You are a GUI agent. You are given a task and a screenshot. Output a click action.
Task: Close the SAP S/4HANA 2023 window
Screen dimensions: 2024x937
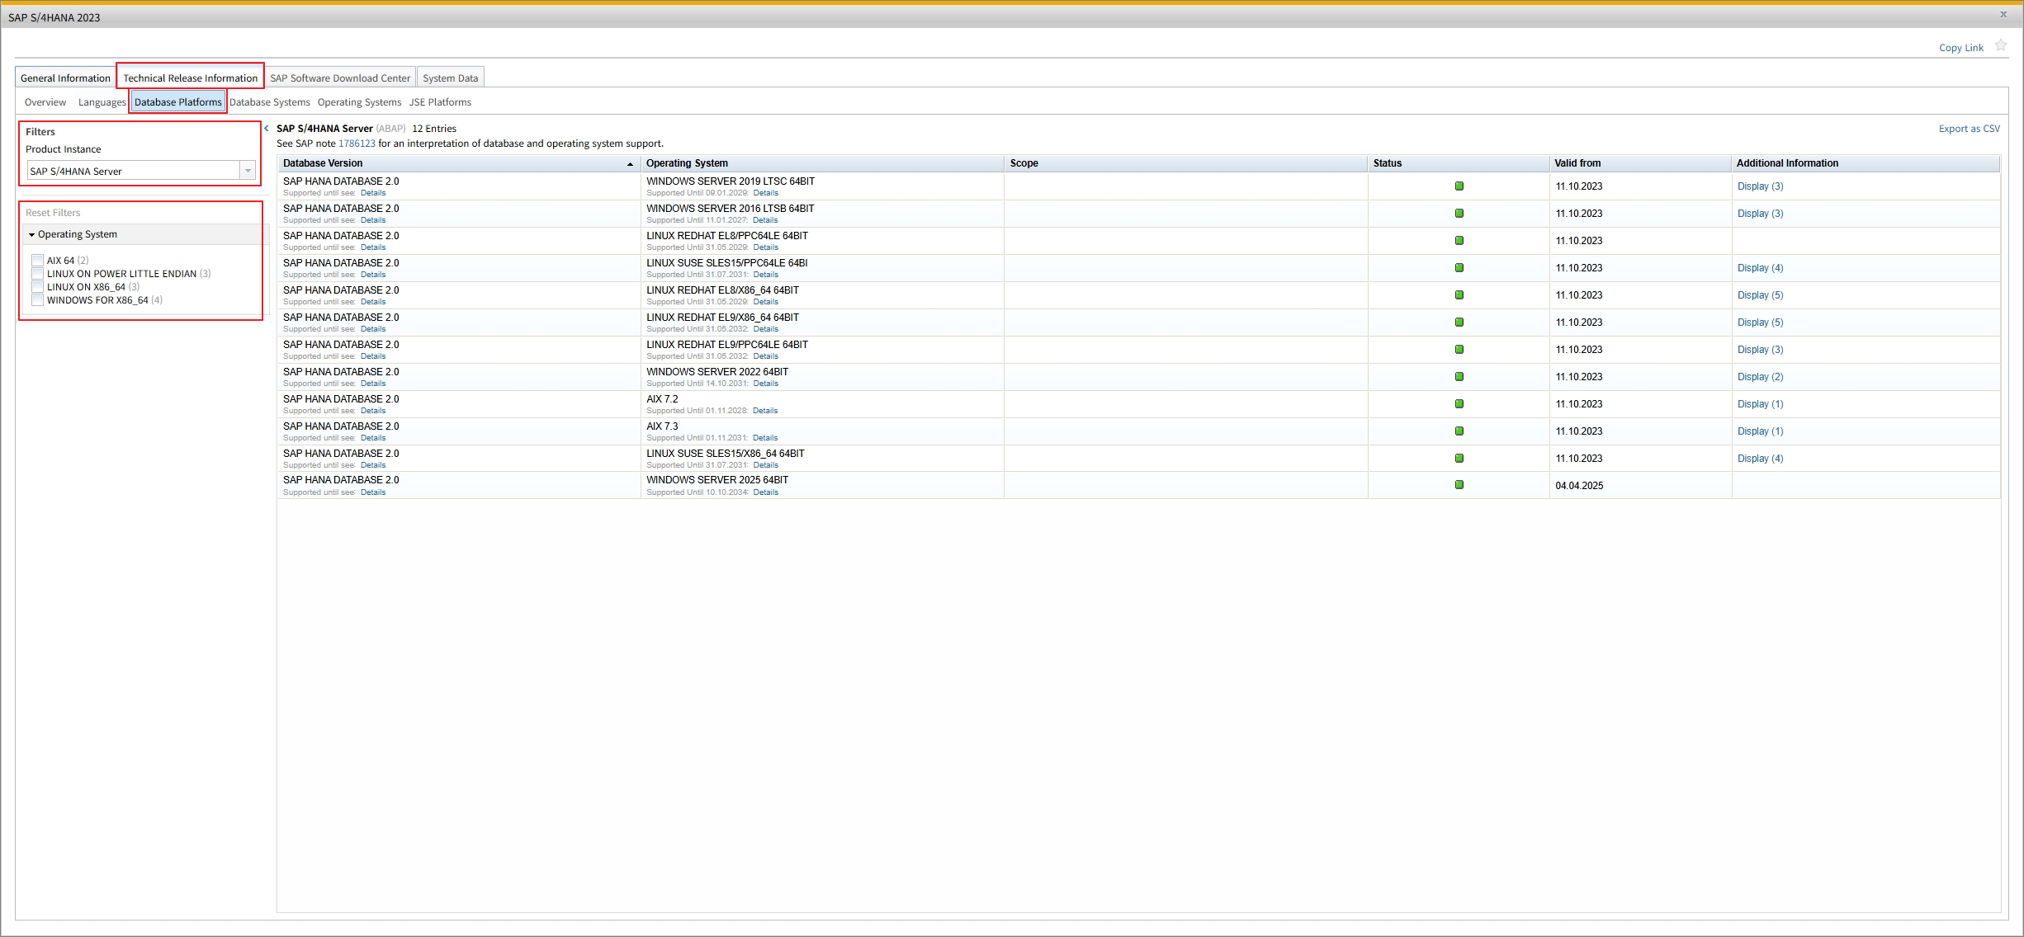pos(2003,14)
